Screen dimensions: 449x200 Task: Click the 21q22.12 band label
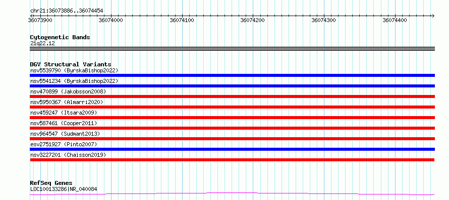(42, 44)
